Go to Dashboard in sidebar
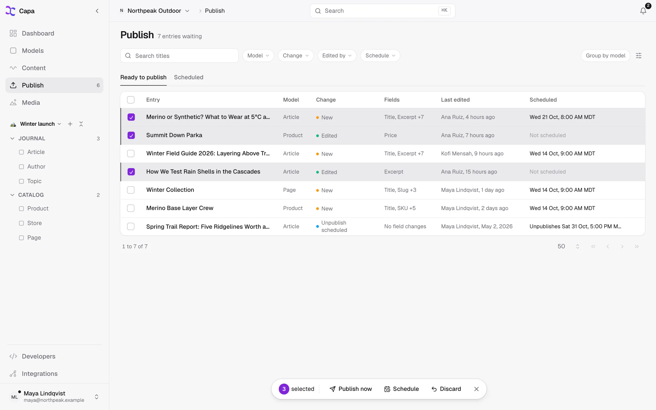 point(54,33)
